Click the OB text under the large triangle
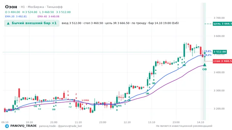Viewport: 232px width, 130px height. pyautogui.click(x=204, y=69)
